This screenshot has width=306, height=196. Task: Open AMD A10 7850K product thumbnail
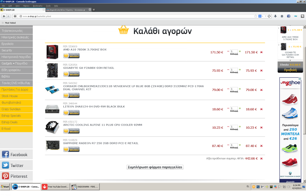click(52, 52)
